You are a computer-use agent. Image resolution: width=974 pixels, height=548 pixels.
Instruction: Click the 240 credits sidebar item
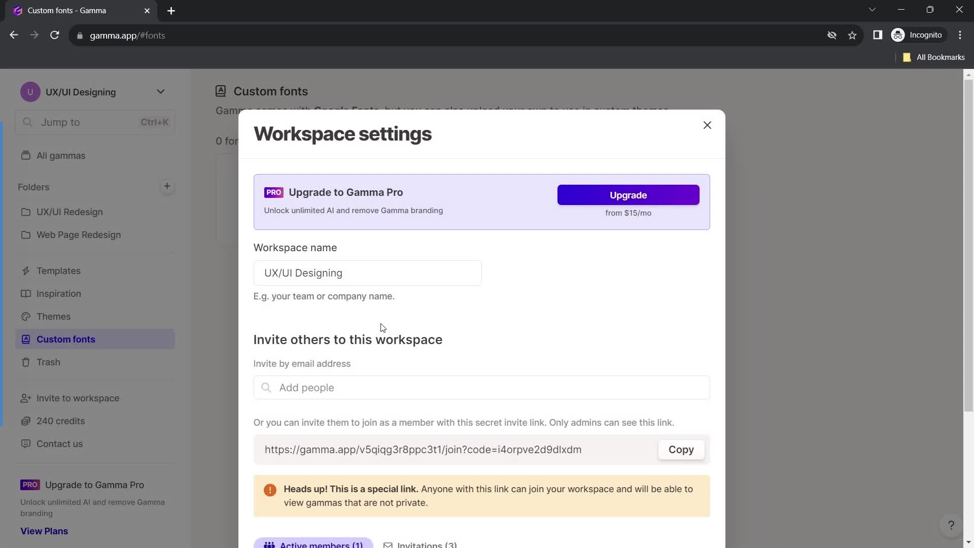pos(61,420)
